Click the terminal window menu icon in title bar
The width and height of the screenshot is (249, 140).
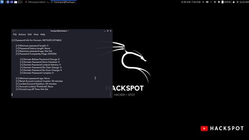(x=14, y=31)
